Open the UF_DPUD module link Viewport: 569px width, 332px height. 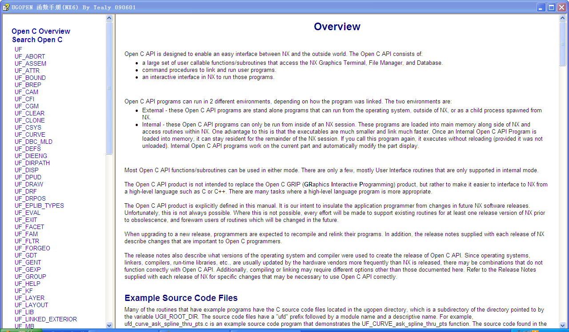click(x=28, y=177)
